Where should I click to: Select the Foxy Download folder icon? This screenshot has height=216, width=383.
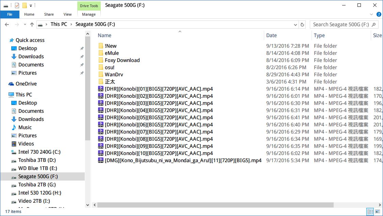pos(101,60)
